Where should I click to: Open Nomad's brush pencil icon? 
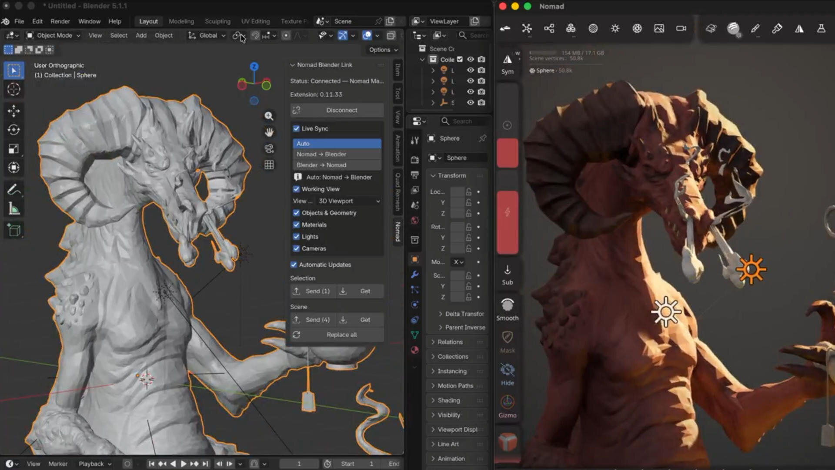point(755,29)
